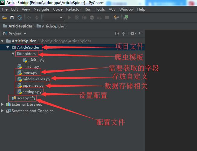Image resolution: width=197 pixels, height=151 pixels.
Task: Select the highlighted ArticleSpider package folder
Action: coord(73,47)
